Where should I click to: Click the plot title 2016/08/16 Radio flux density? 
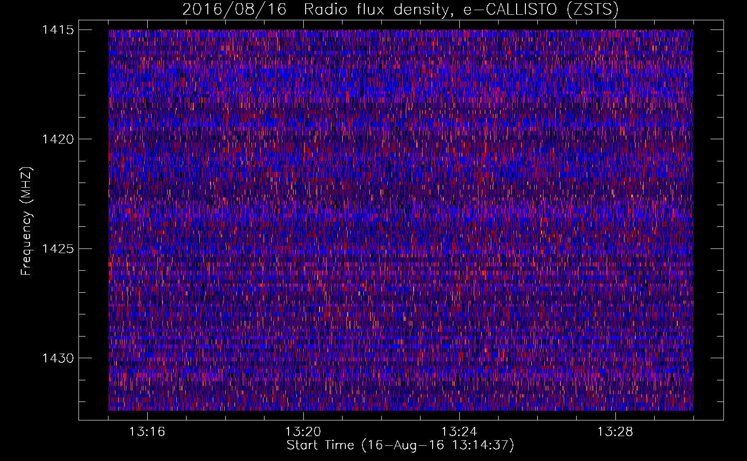pos(400,9)
